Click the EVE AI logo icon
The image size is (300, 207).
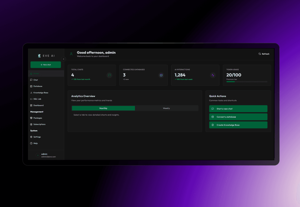click(39, 56)
